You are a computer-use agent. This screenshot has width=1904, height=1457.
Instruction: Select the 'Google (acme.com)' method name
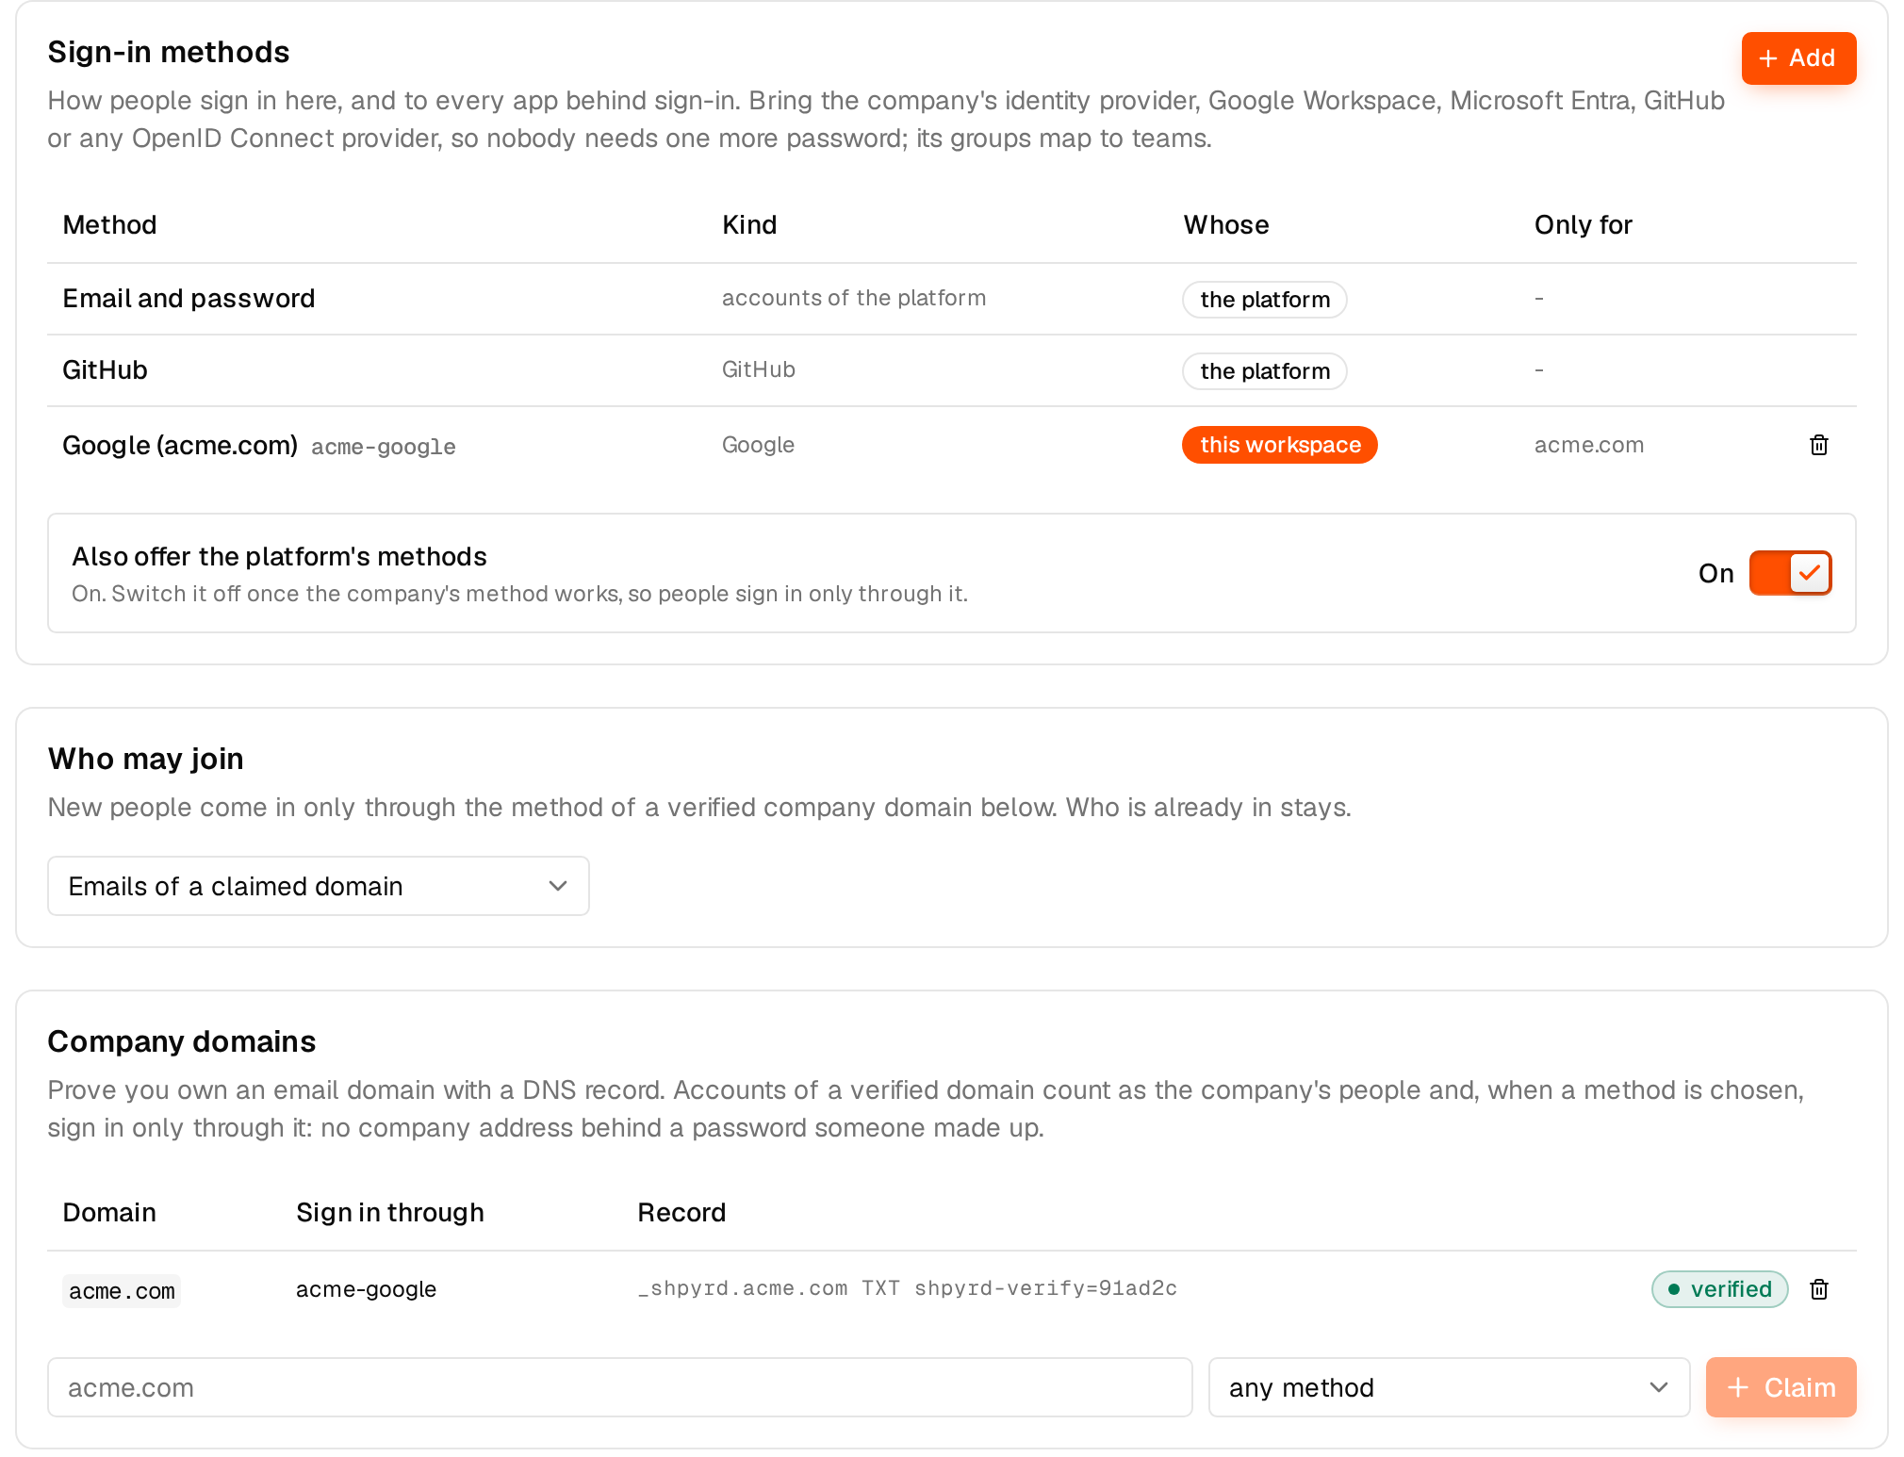(x=180, y=445)
